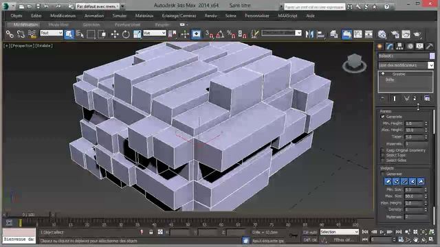The image size is (440, 247).
Task: Activate the Select Object tool
Action: (x=69, y=34)
